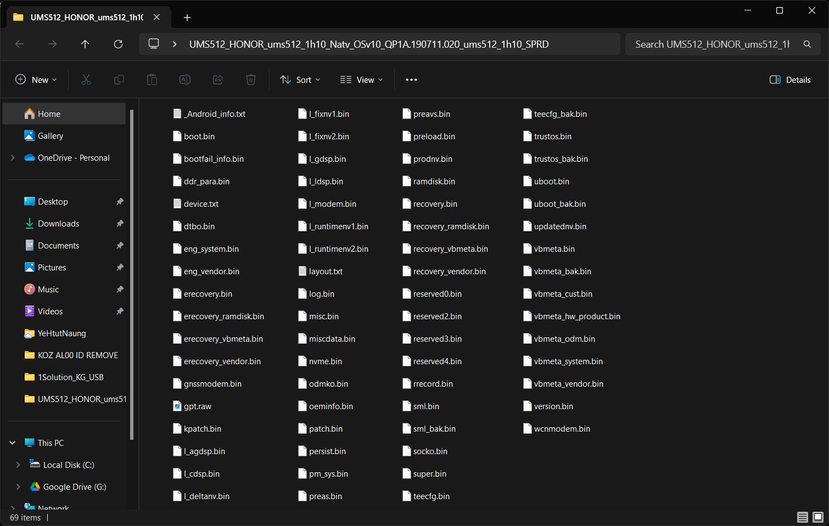Select the boot.bin file
The width and height of the screenshot is (829, 526).
click(194, 137)
